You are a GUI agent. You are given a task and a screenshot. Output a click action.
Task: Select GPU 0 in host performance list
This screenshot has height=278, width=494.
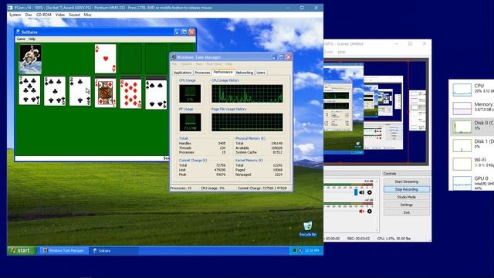(x=472, y=182)
